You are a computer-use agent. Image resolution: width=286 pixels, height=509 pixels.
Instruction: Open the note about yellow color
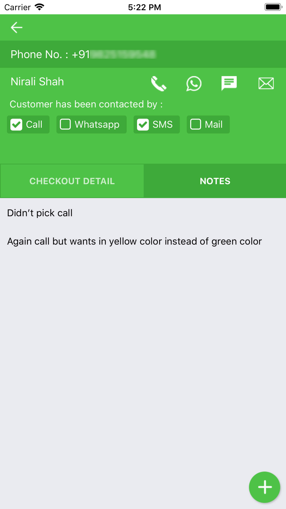(134, 241)
